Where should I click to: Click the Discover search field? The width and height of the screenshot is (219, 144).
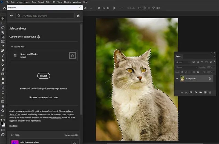[45, 16]
